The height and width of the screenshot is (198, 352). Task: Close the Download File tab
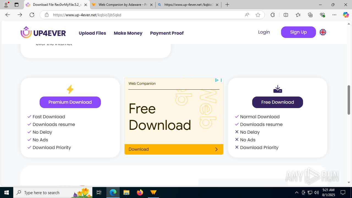click(x=86, y=5)
